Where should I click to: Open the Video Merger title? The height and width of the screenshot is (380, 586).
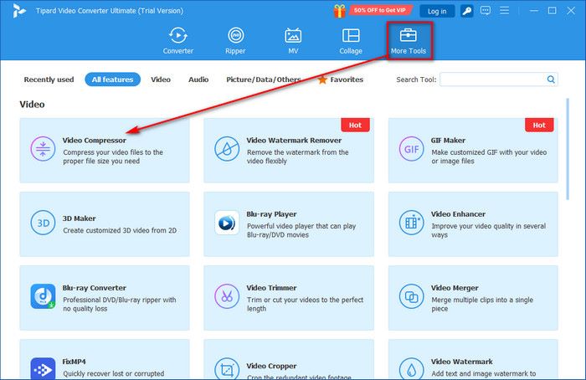(x=455, y=288)
